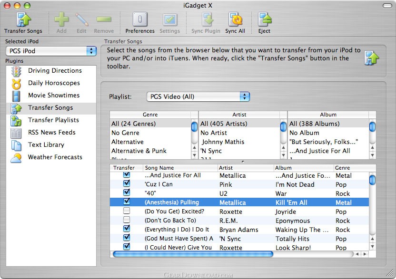Click the Daily Horoscopes taurus icon
396x279 pixels.
tap(16, 84)
